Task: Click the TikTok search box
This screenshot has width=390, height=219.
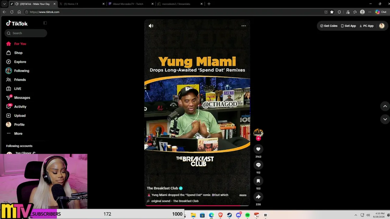Action: click(x=26, y=33)
